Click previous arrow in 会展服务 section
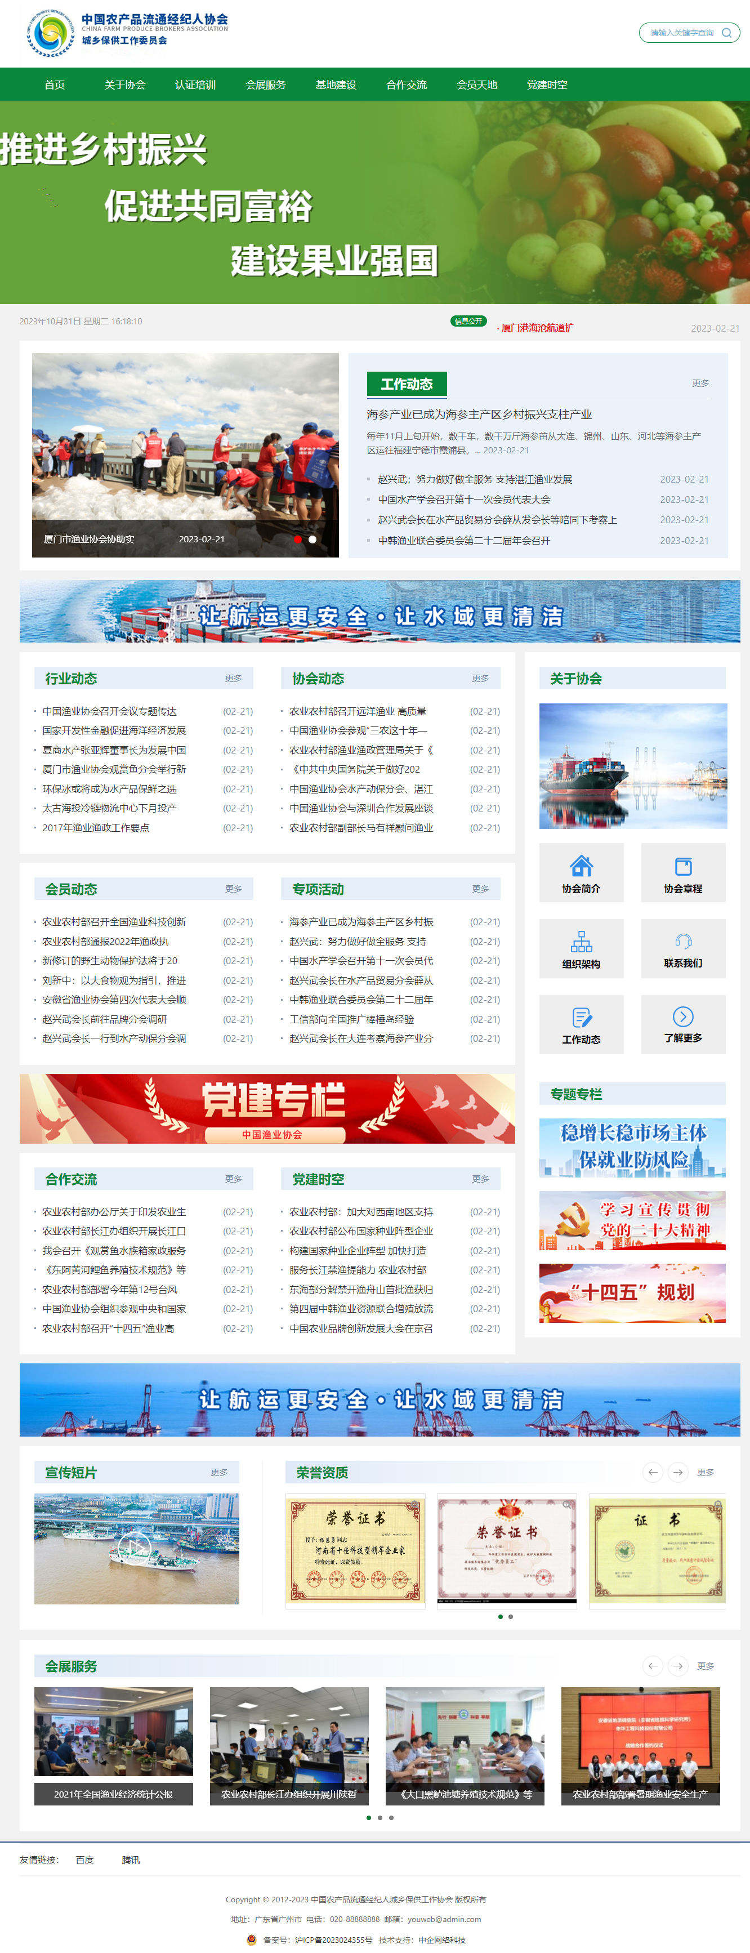750x1953 pixels. pyautogui.click(x=652, y=1665)
